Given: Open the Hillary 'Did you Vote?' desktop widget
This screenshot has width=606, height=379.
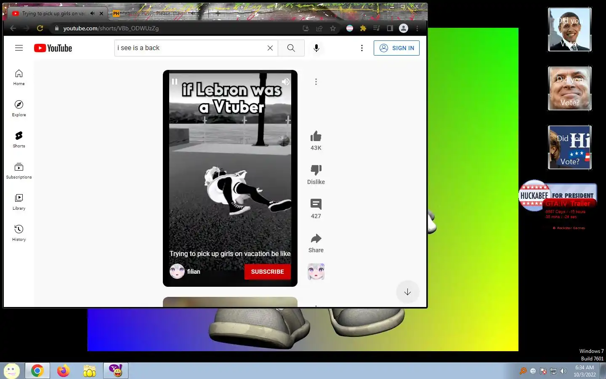Looking at the screenshot, I should [570, 147].
